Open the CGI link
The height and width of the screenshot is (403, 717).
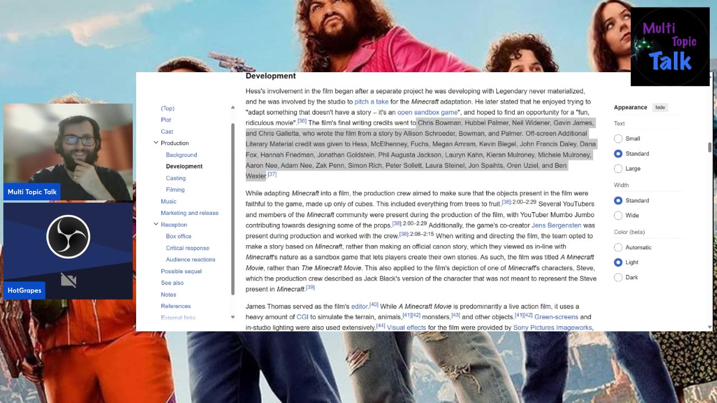302,317
